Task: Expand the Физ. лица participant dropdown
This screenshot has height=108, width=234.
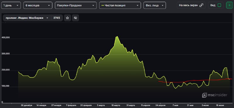Action: click(x=155, y=5)
